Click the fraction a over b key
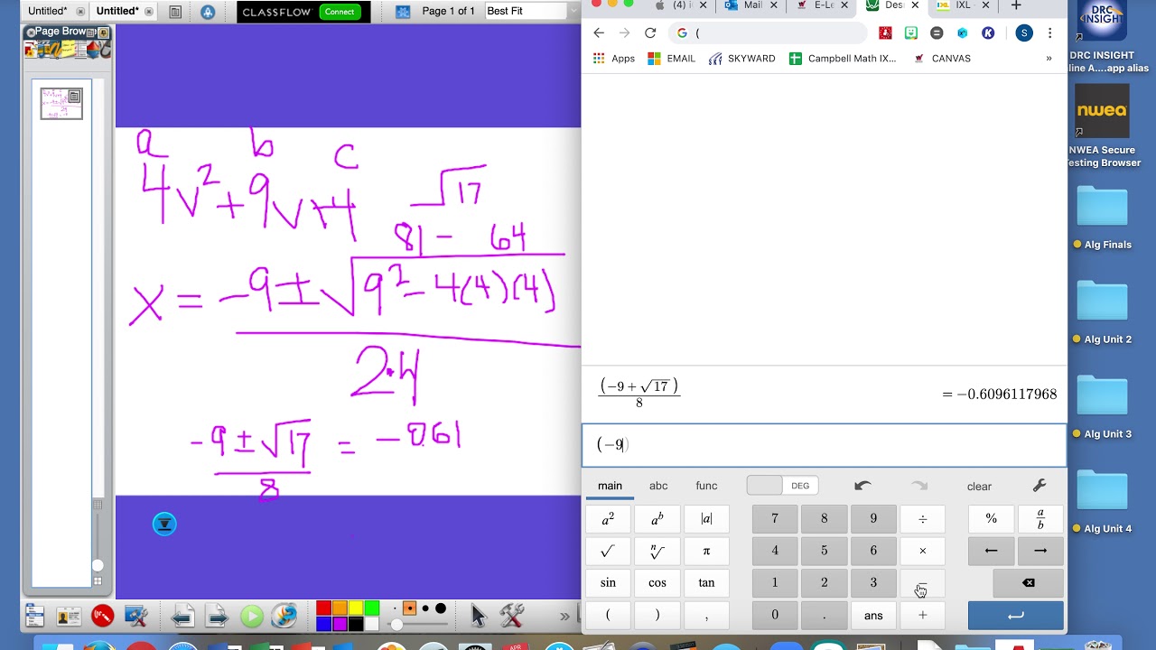Image resolution: width=1156 pixels, height=650 pixels. [x=1040, y=518]
